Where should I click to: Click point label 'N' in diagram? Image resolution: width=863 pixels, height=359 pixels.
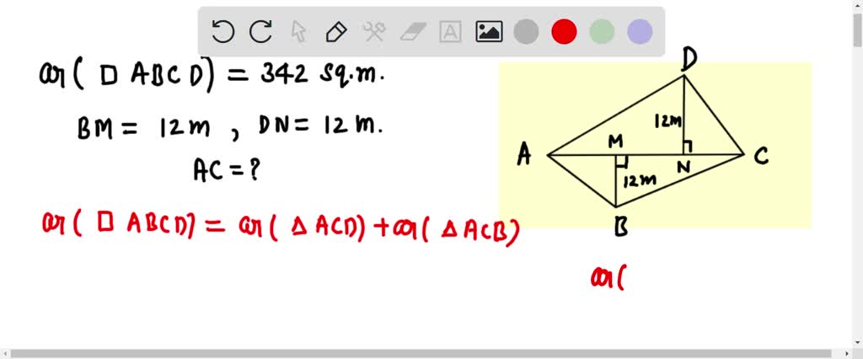tap(683, 166)
